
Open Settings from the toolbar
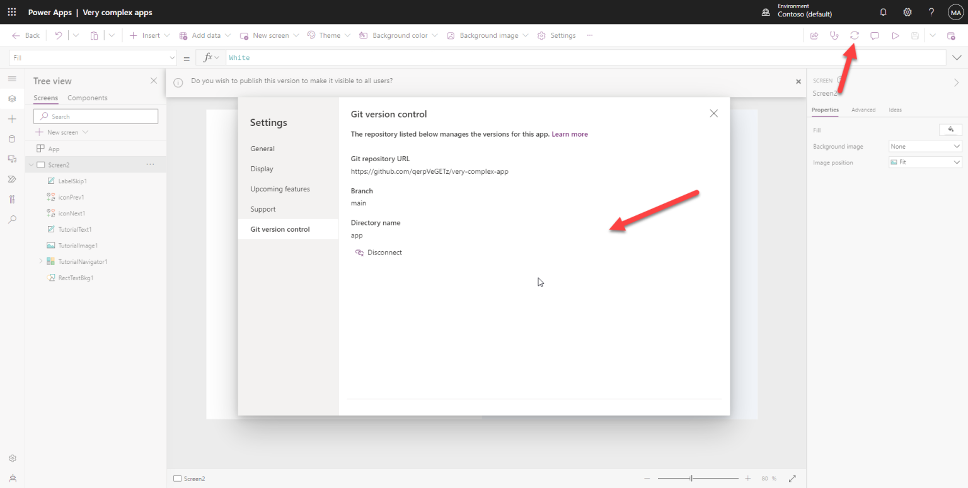(x=556, y=35)
